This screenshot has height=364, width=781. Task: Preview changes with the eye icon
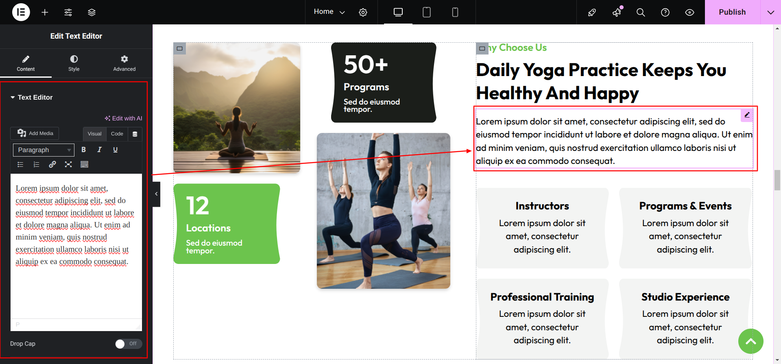tap(689, 12)
